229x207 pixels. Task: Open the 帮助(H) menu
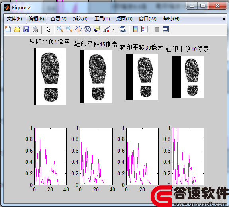pos(171,19)
